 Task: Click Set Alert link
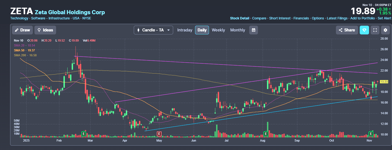click(x=384, y=18)
